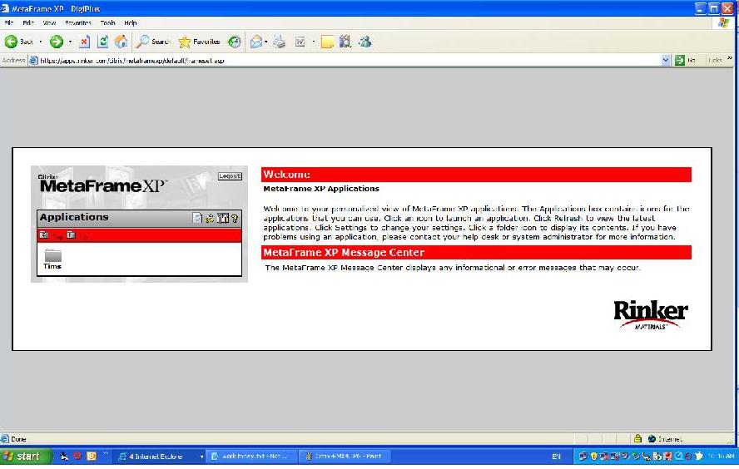Open the Favorites panel
The image size is (739, 469).
[x=198, y=41]
